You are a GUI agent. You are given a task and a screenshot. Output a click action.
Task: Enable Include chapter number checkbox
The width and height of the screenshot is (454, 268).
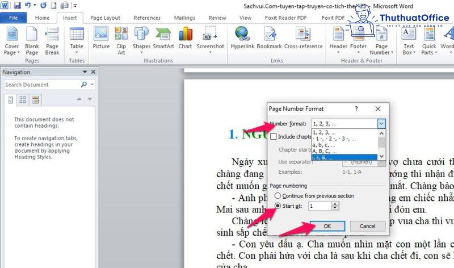[x=274, y=136]
